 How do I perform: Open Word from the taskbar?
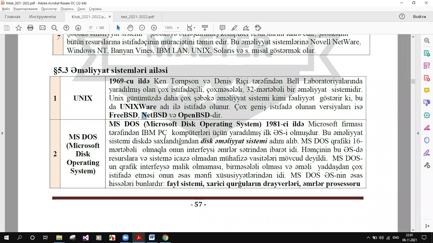152,238
